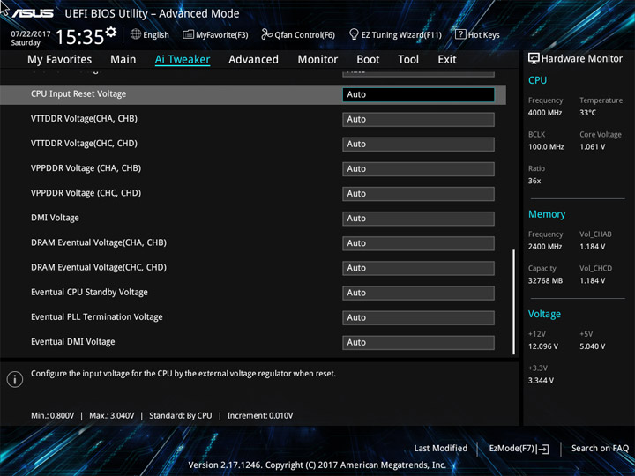
Task: Open Qfan Control(F6)
Action: click(x=304, y=35)
